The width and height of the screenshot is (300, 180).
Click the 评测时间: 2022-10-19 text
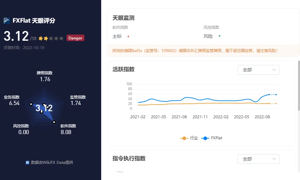pyautogui.click(x=24, y=48)
